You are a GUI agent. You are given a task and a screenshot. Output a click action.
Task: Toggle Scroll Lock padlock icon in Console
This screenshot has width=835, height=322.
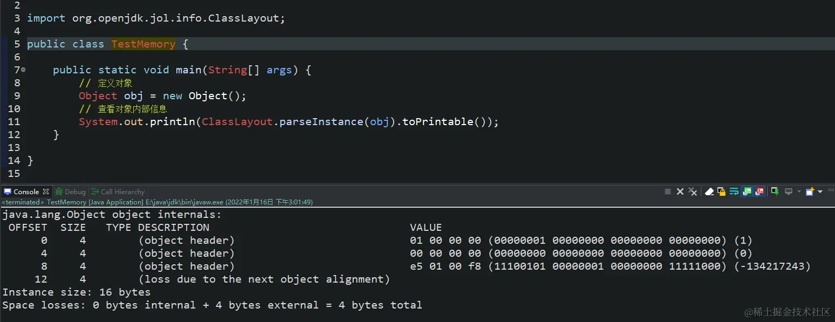pos(721,191)
